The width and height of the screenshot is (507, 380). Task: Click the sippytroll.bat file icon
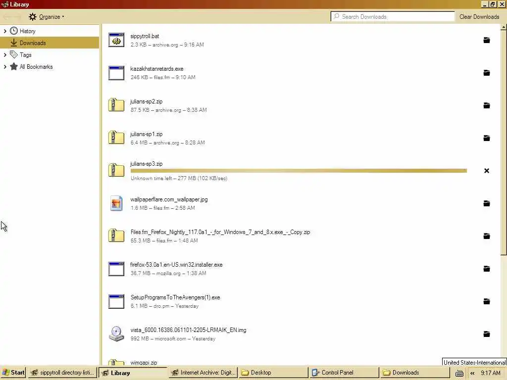tap(116, 40)
